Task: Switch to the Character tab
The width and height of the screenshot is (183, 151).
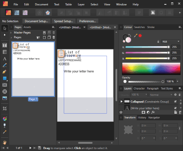Action: [x=139, y=89]
